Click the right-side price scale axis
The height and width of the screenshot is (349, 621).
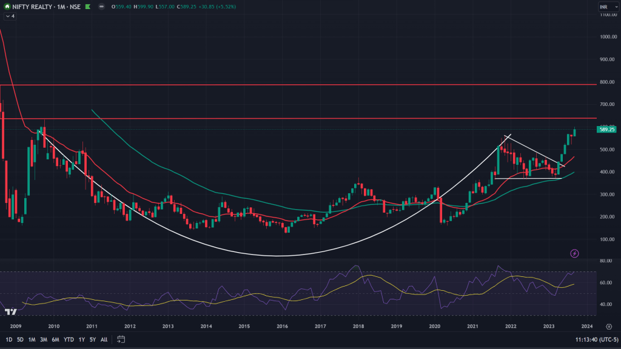click(603, 182)
